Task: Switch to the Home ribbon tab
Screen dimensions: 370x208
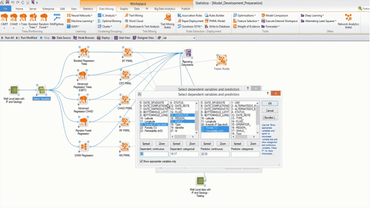Action: [19, 9]
